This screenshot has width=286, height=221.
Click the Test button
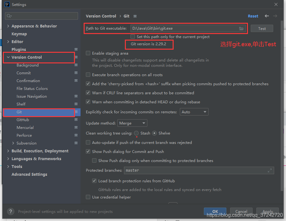(x=262, y=28)
